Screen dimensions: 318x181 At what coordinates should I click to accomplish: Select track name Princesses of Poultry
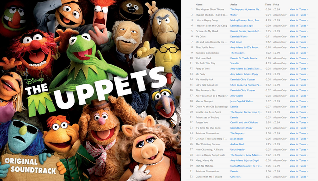coord(207,117)
